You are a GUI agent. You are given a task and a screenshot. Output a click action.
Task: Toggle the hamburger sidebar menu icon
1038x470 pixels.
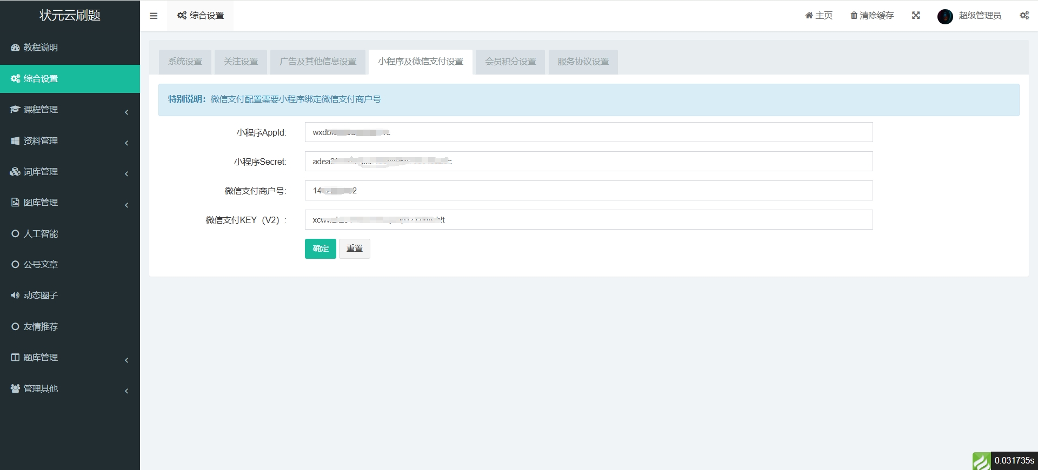(154, 16)
